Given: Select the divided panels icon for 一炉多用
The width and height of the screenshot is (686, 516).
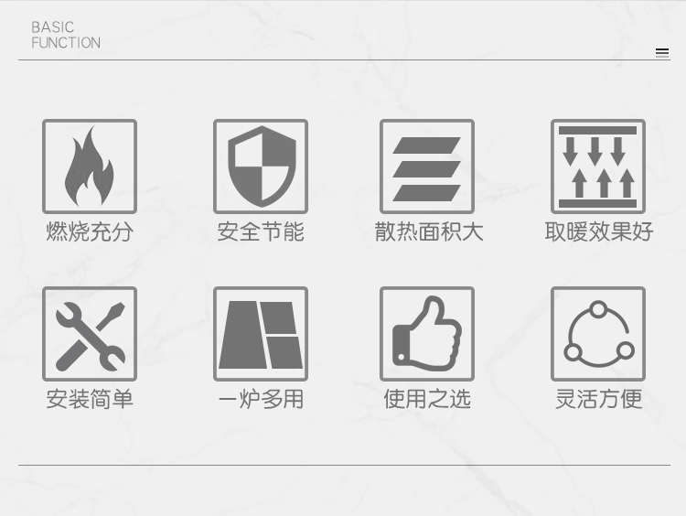Looking at the screenshot, I should 261,334.
